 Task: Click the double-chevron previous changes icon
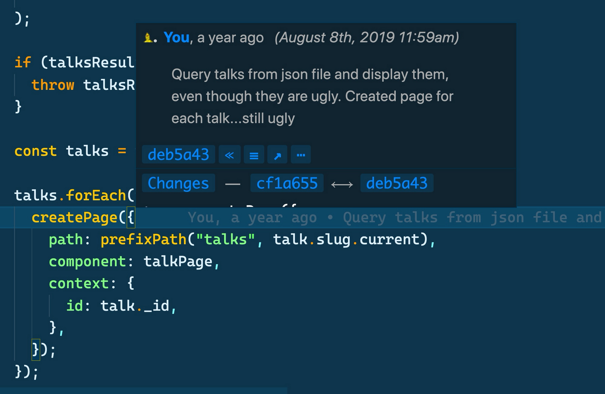tap(229, 155)
